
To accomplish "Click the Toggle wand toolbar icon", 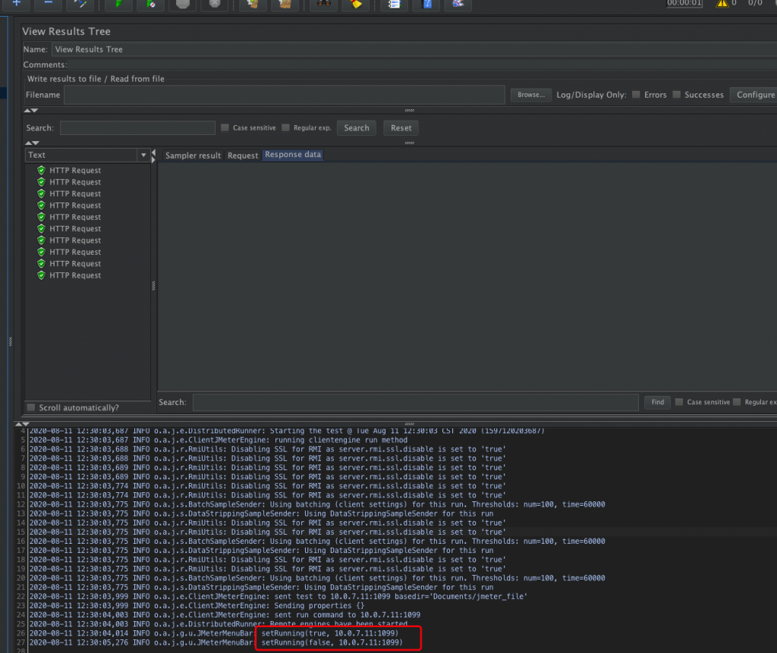I will click(x=80, y=4).
